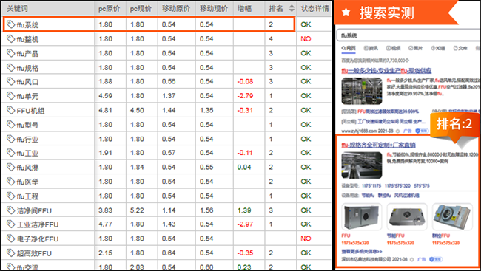Screen dimensions: 481x271
Task: Click the star icon in 搜索实测 banner
Action: pyautogui.click(x=346, y=12)
